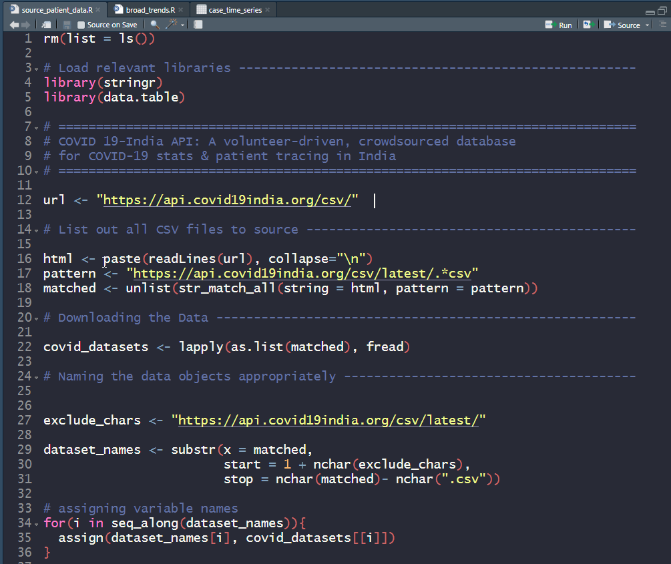Click the assign call on line 35
The height and width of the screenshot is (564, 671).
coord(81,537)
